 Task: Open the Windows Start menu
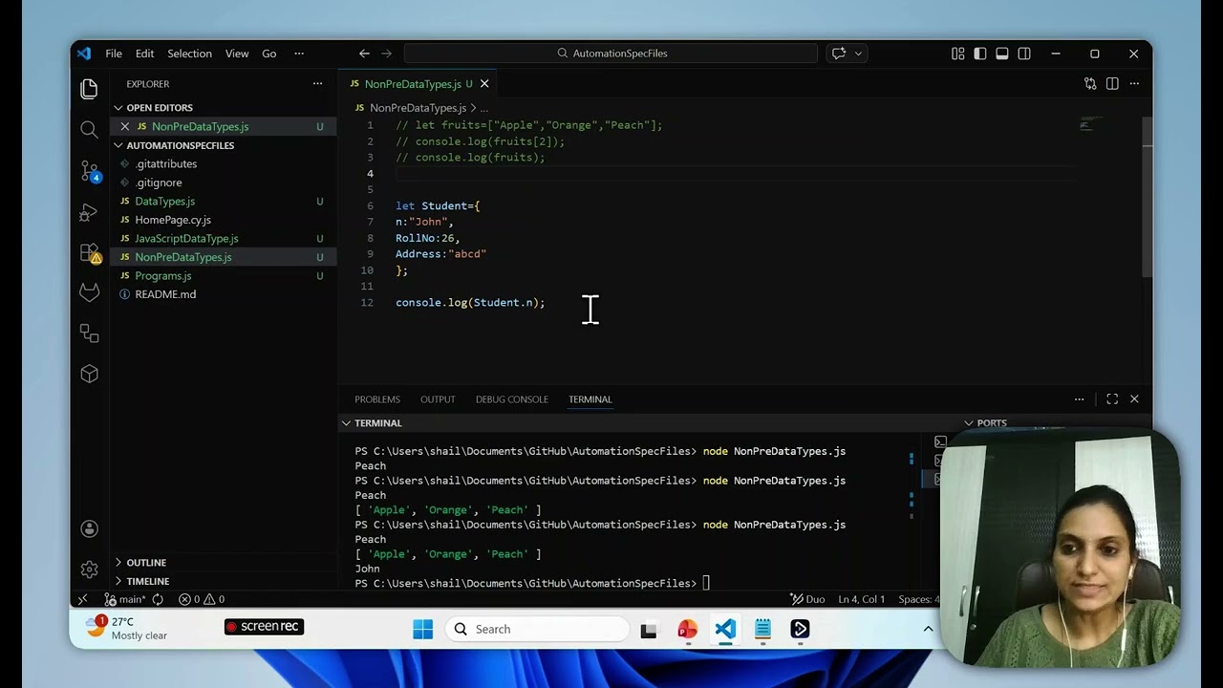[422, 629]
